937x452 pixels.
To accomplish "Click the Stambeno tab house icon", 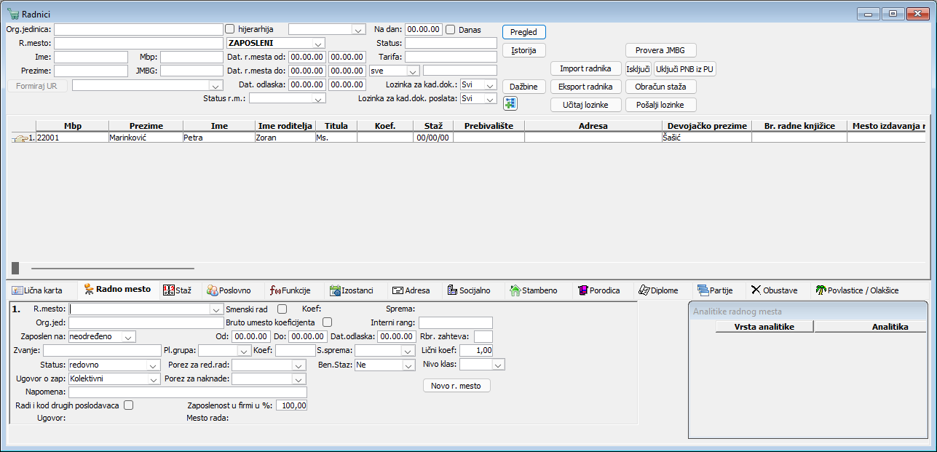I will coord(515,290).
